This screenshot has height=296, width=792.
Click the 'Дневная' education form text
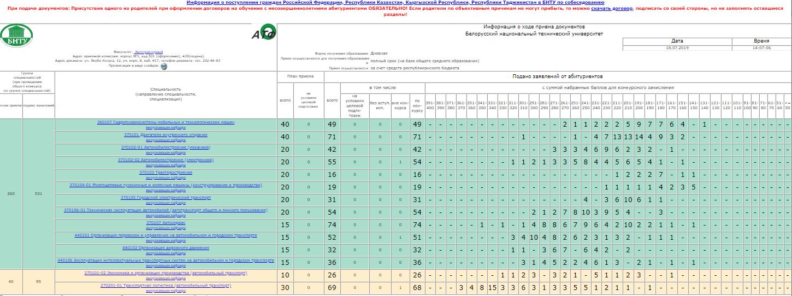pyautogui.click(x=379, y=53)
